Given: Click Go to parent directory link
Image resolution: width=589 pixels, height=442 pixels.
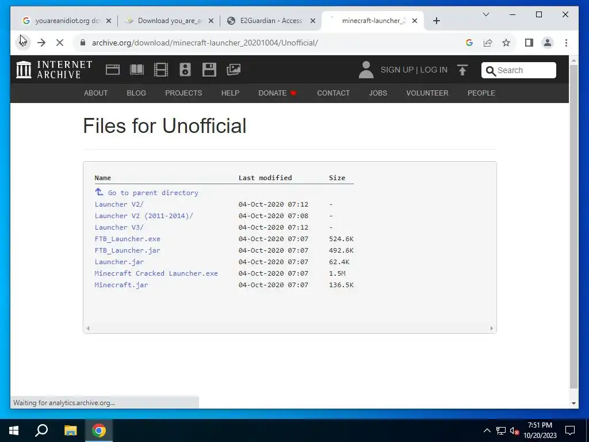Looking at the screenshot, I should tap(147, 192).
